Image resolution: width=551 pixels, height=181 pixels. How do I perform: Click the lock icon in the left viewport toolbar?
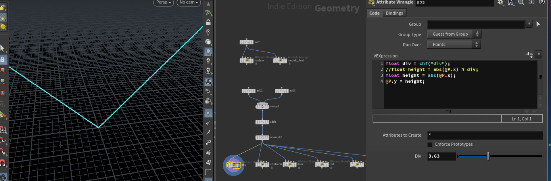(x=3, y=59)
